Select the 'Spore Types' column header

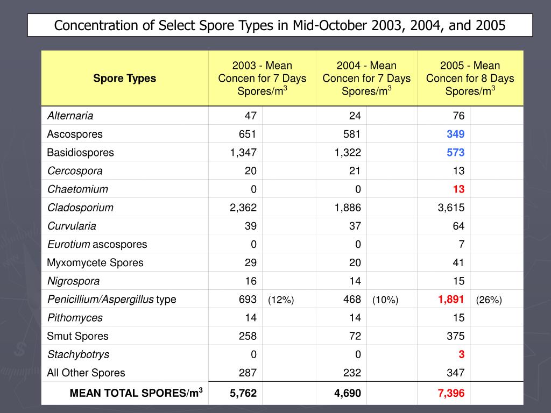point(125,78)
